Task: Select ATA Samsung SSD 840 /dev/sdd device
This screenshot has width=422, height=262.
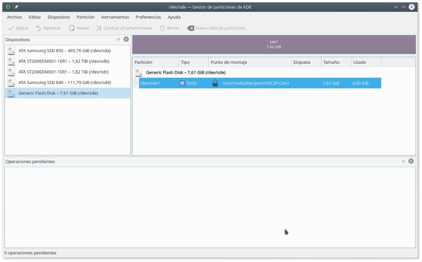Action: click(64, 82)
